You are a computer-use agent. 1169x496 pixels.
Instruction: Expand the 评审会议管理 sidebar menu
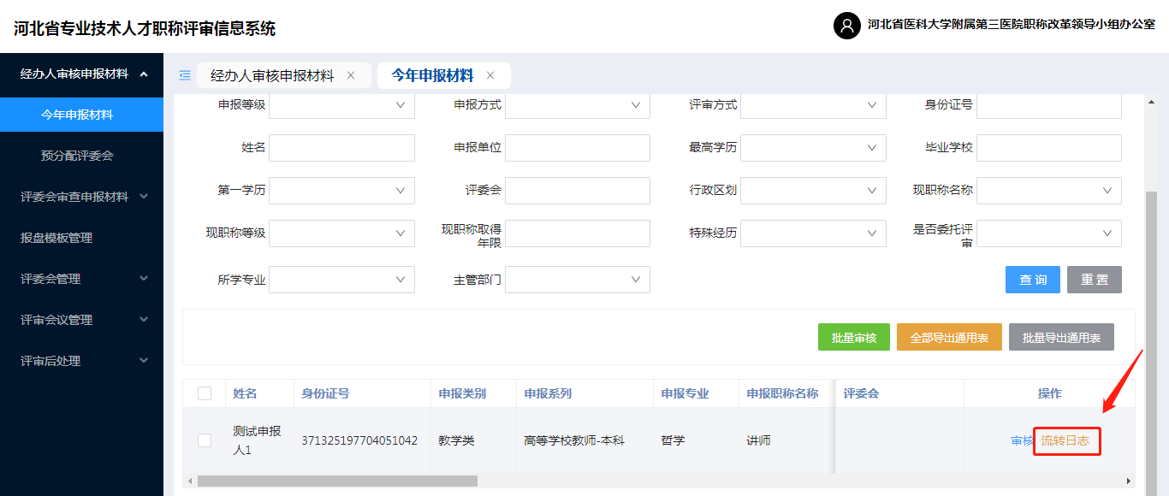pos(144,320)
